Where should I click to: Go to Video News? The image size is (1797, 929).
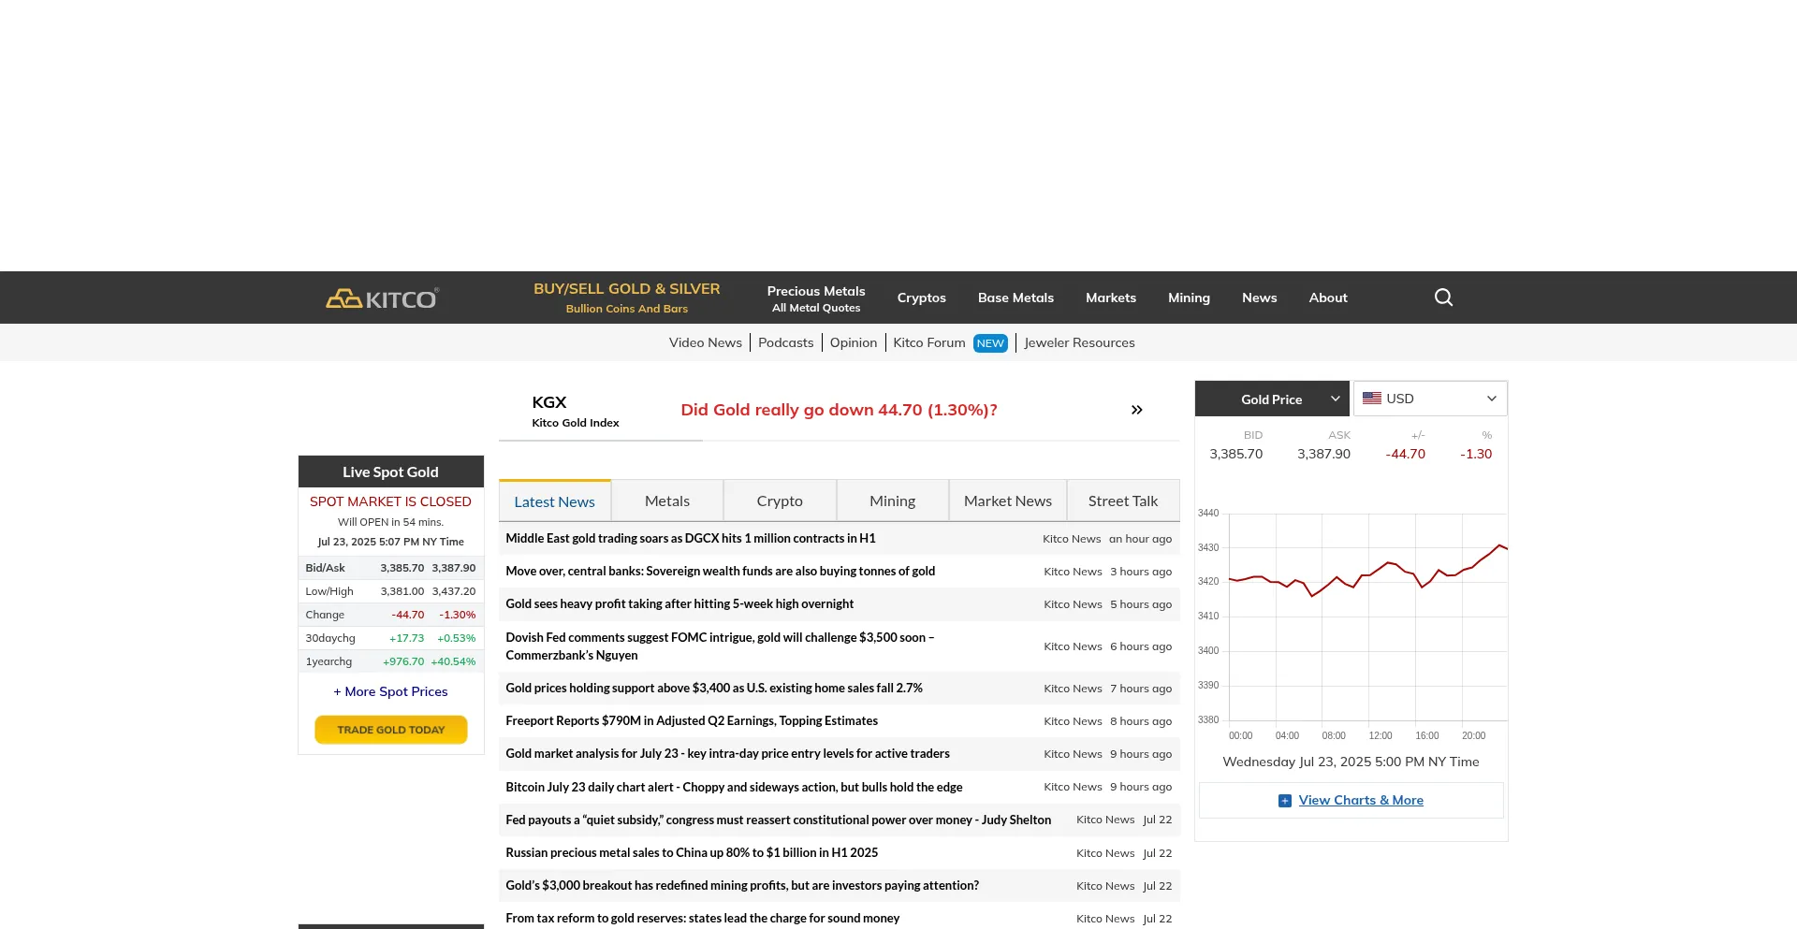click(706, 342)
